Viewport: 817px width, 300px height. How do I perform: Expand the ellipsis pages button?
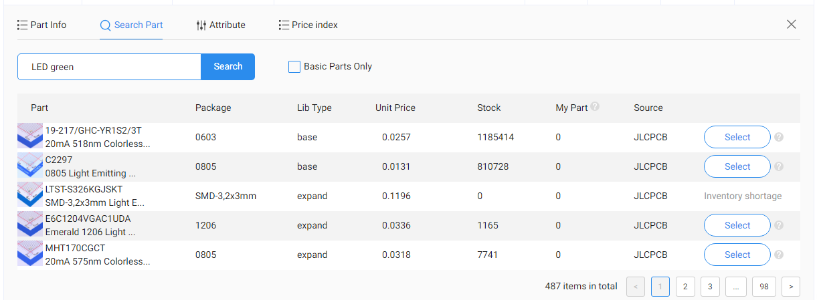click(735, 287)
